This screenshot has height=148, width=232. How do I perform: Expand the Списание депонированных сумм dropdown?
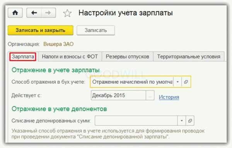182,120
